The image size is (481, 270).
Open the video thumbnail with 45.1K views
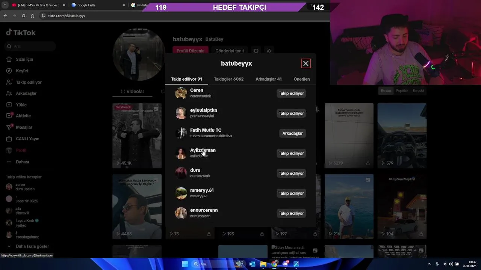137,136
